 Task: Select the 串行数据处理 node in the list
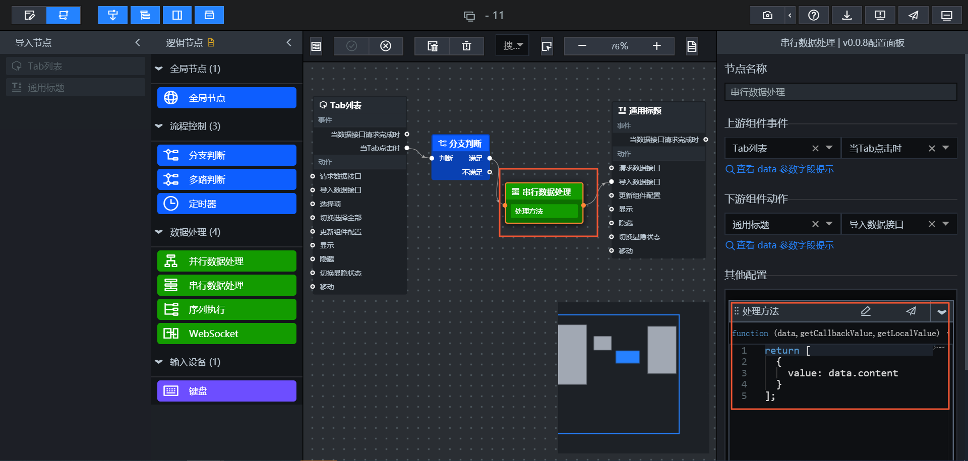pos(227,285)
